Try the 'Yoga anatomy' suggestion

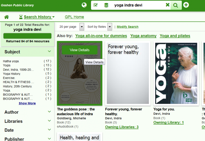click(x=143, y=36)
